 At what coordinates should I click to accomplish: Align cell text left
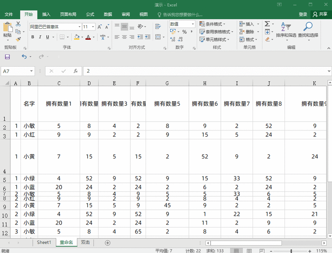117,37
